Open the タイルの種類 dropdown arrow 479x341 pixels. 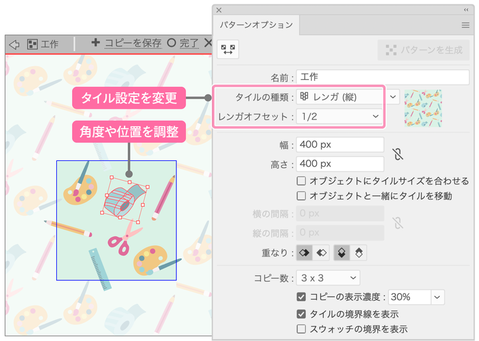tap(393, 97)
